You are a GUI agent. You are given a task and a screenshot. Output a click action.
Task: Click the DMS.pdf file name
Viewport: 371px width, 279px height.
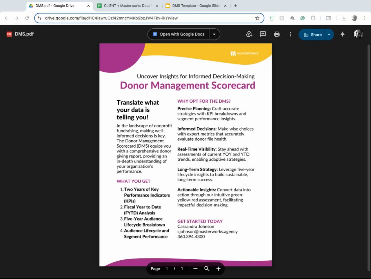(24, 34)
